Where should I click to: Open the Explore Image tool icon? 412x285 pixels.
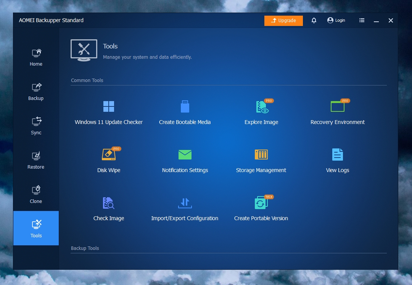coord(262,107)
